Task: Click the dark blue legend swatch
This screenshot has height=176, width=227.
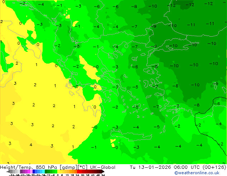Action: [34, 171]
